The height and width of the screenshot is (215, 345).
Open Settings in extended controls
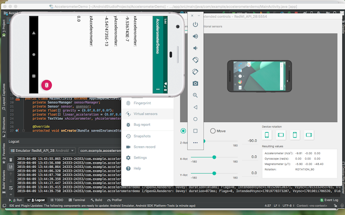(147, 157)
